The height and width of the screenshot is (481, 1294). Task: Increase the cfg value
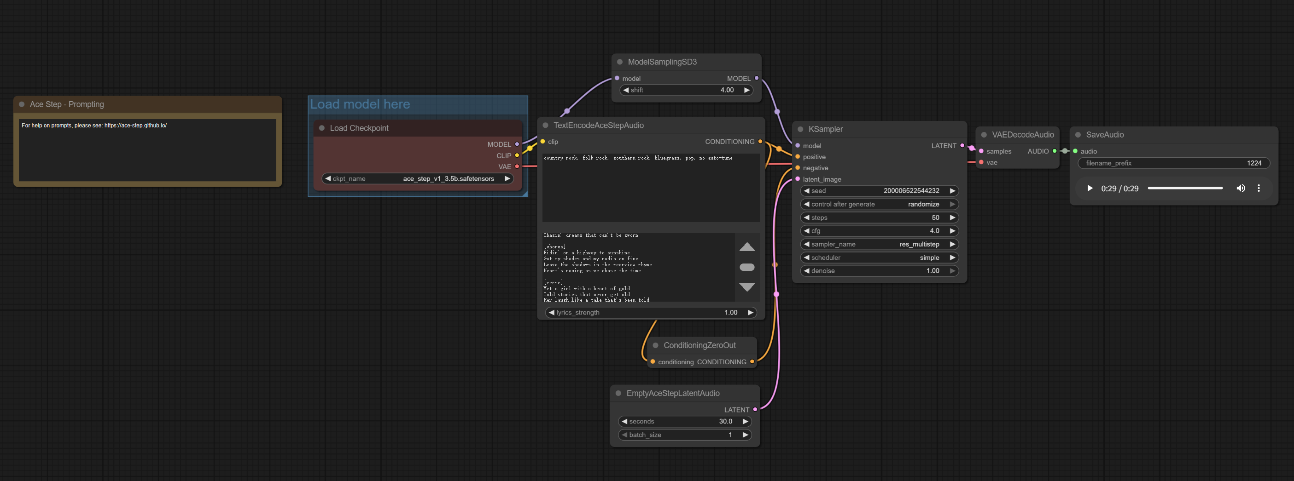(x=952, y=231)
